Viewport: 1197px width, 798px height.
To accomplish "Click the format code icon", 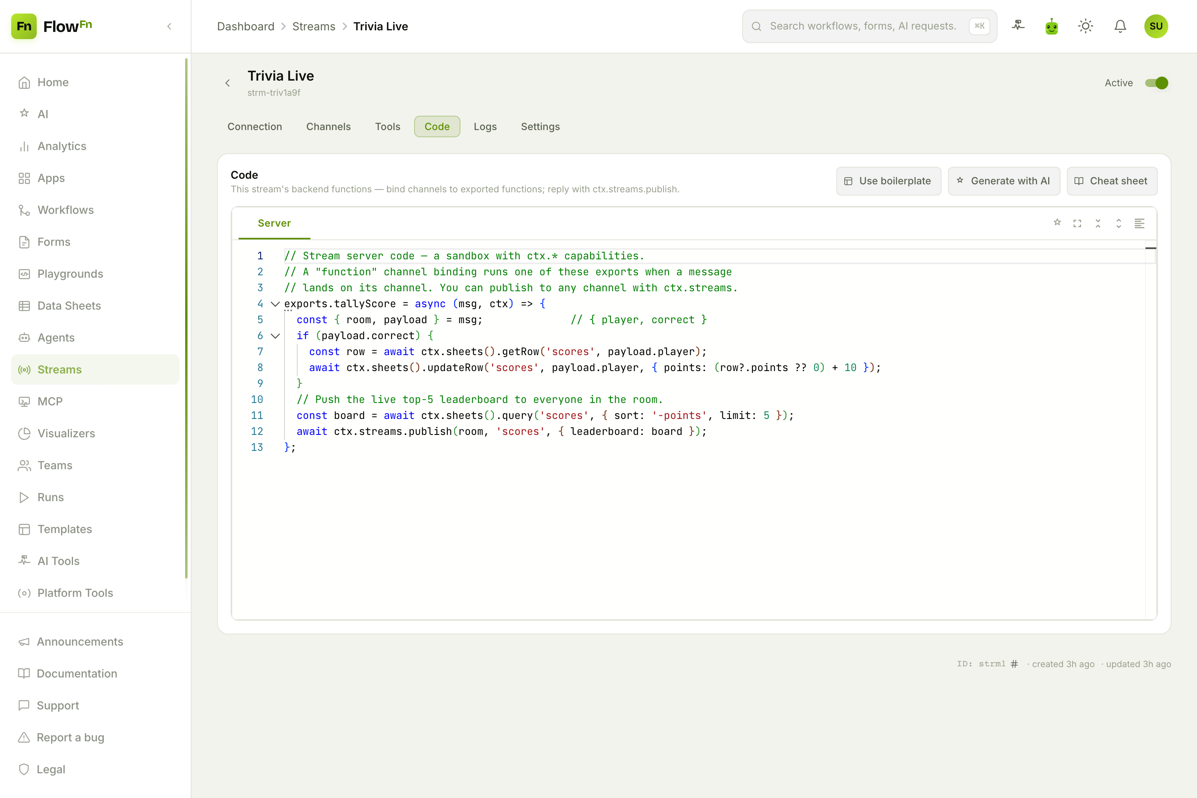I will [1140, 223].
